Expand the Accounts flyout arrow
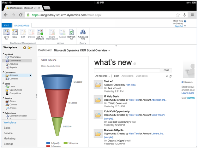 (31, 75)
